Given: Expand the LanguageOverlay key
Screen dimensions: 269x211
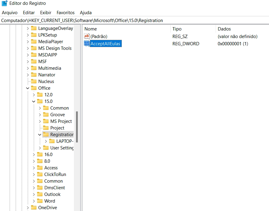Looking at the screenshot, I should tap(28, 28).
